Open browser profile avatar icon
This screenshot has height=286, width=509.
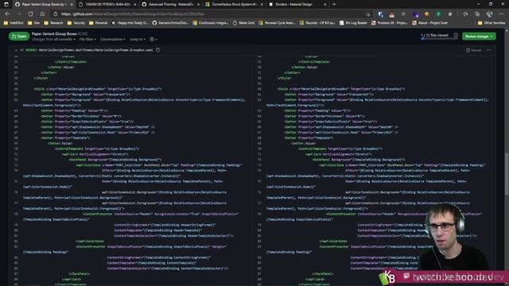click(489, 14)
